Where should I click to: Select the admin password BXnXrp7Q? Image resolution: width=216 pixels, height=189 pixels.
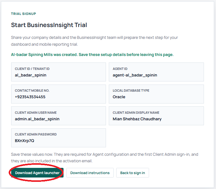(x=24, y=141)
